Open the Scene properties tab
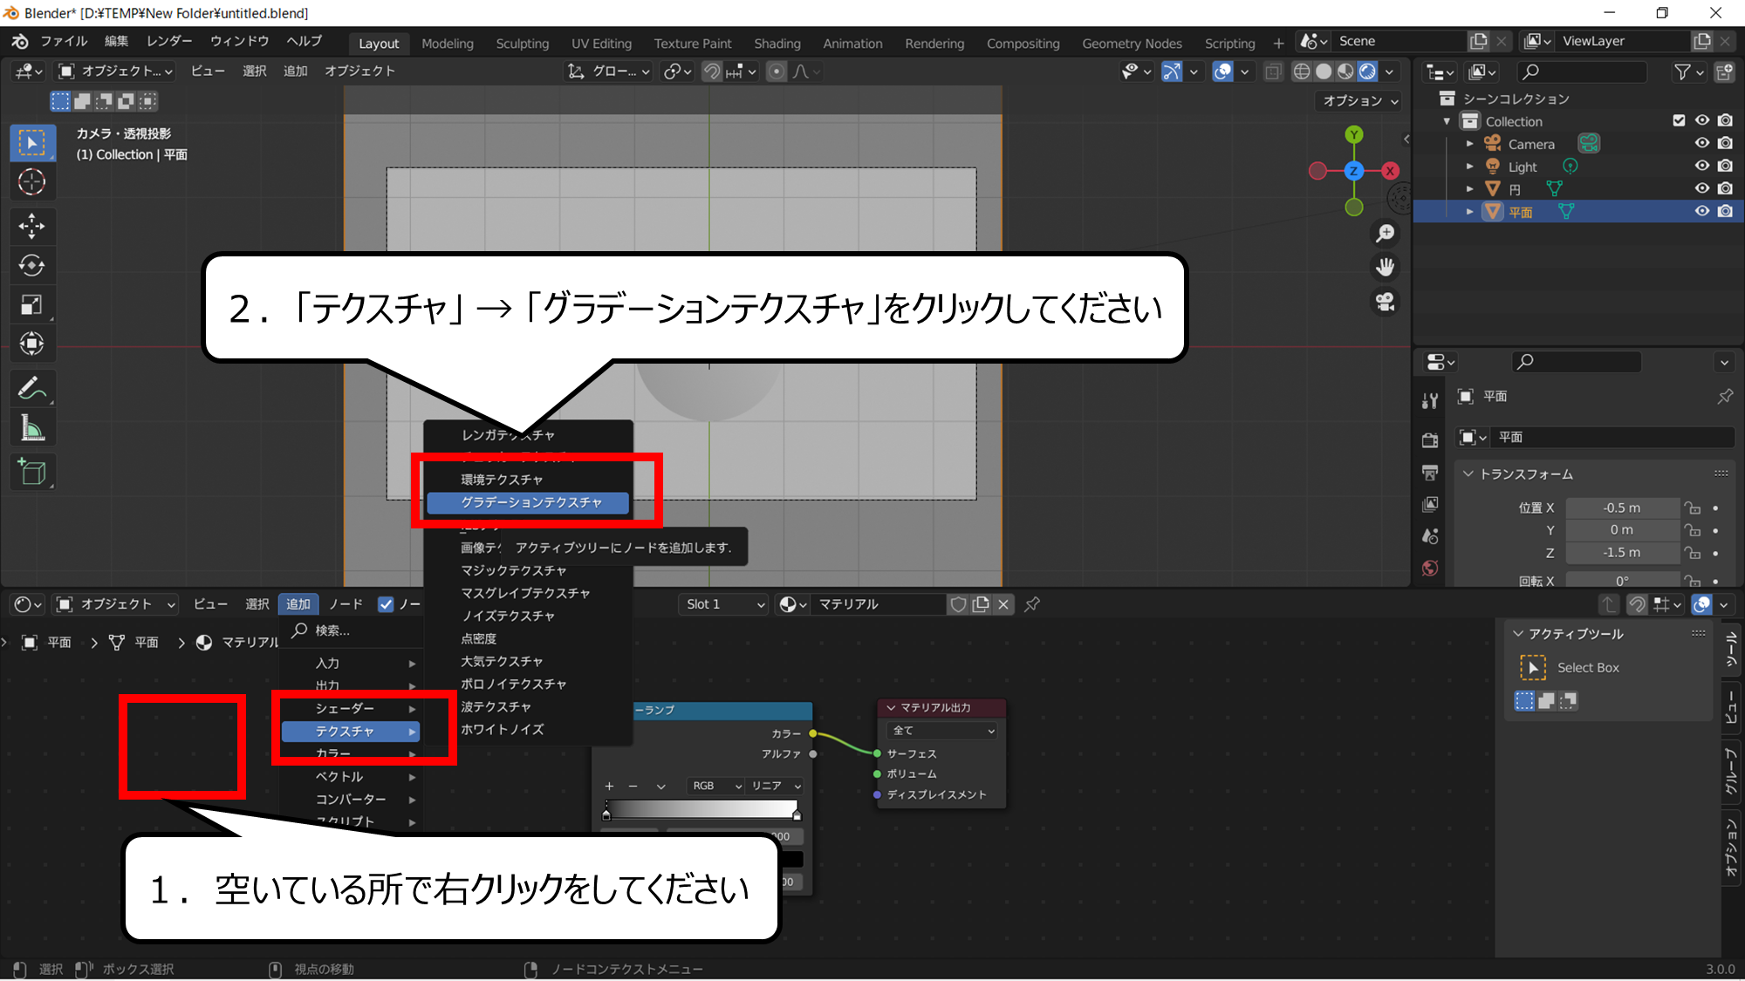 pyautogui.click(x=1430, y=536)
